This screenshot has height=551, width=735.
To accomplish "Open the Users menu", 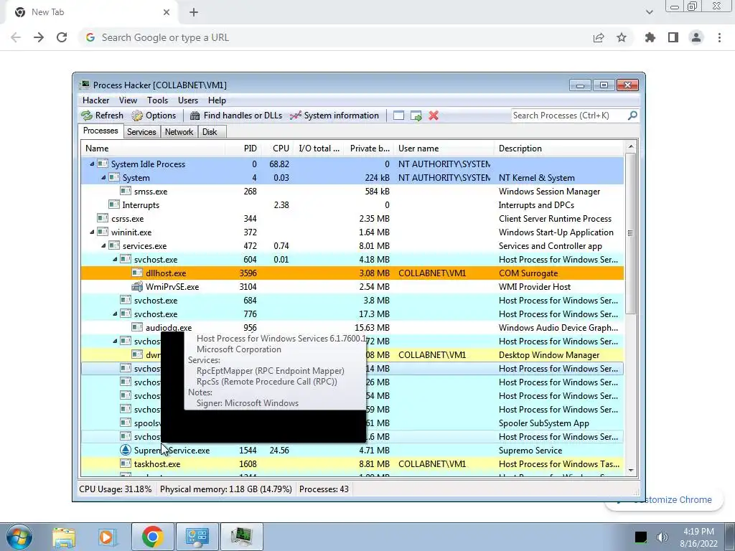I will click(x=187, y=100).
